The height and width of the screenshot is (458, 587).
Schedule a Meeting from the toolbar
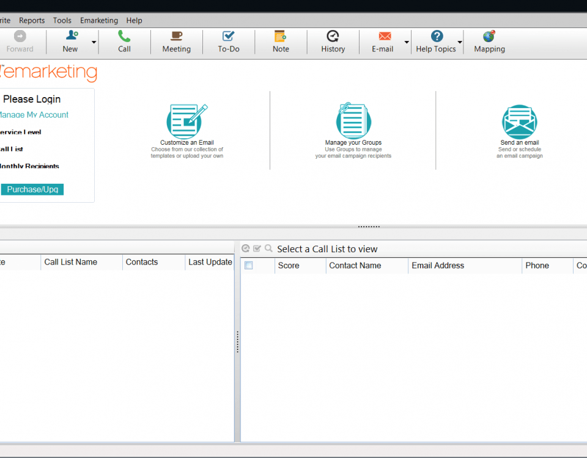(176, 42)
